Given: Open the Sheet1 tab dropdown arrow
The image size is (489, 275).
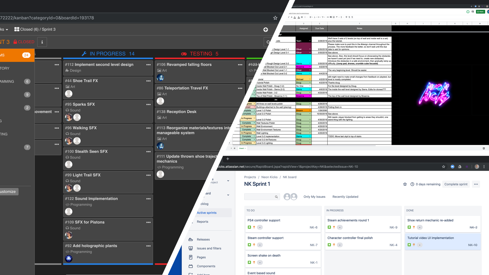Looking at the screenshot, I should point(246,148).
